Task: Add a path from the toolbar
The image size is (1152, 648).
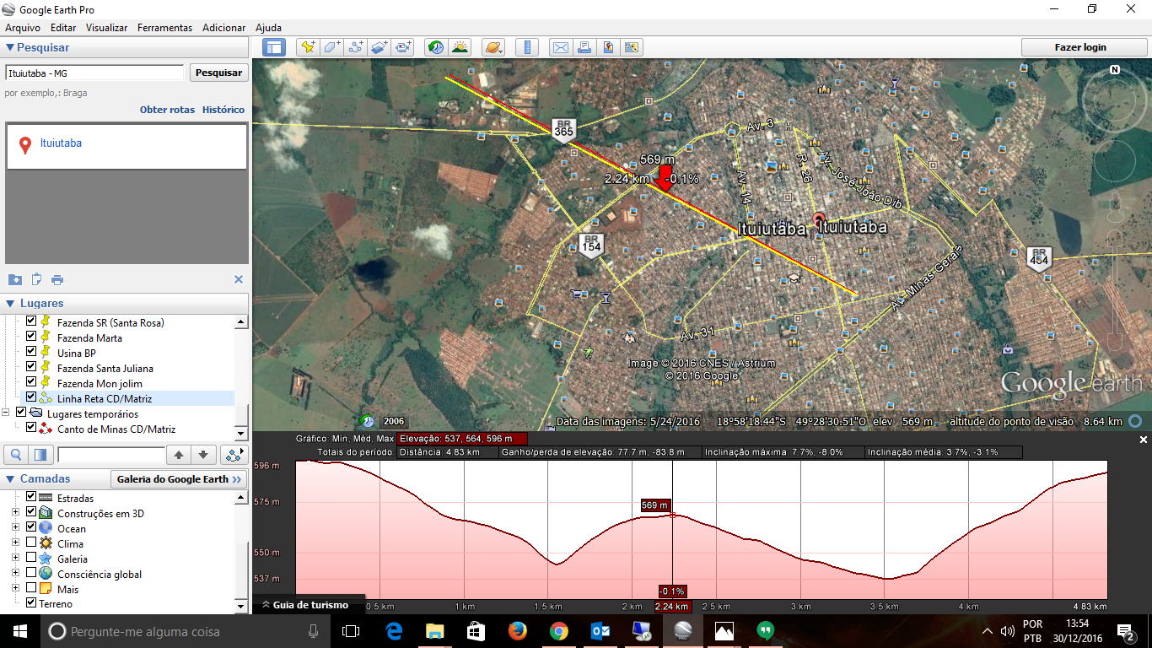Action: (356, 47)
